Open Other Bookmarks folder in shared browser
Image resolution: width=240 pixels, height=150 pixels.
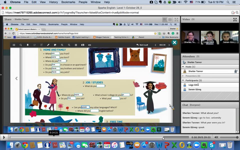click(x=170, y=37)
